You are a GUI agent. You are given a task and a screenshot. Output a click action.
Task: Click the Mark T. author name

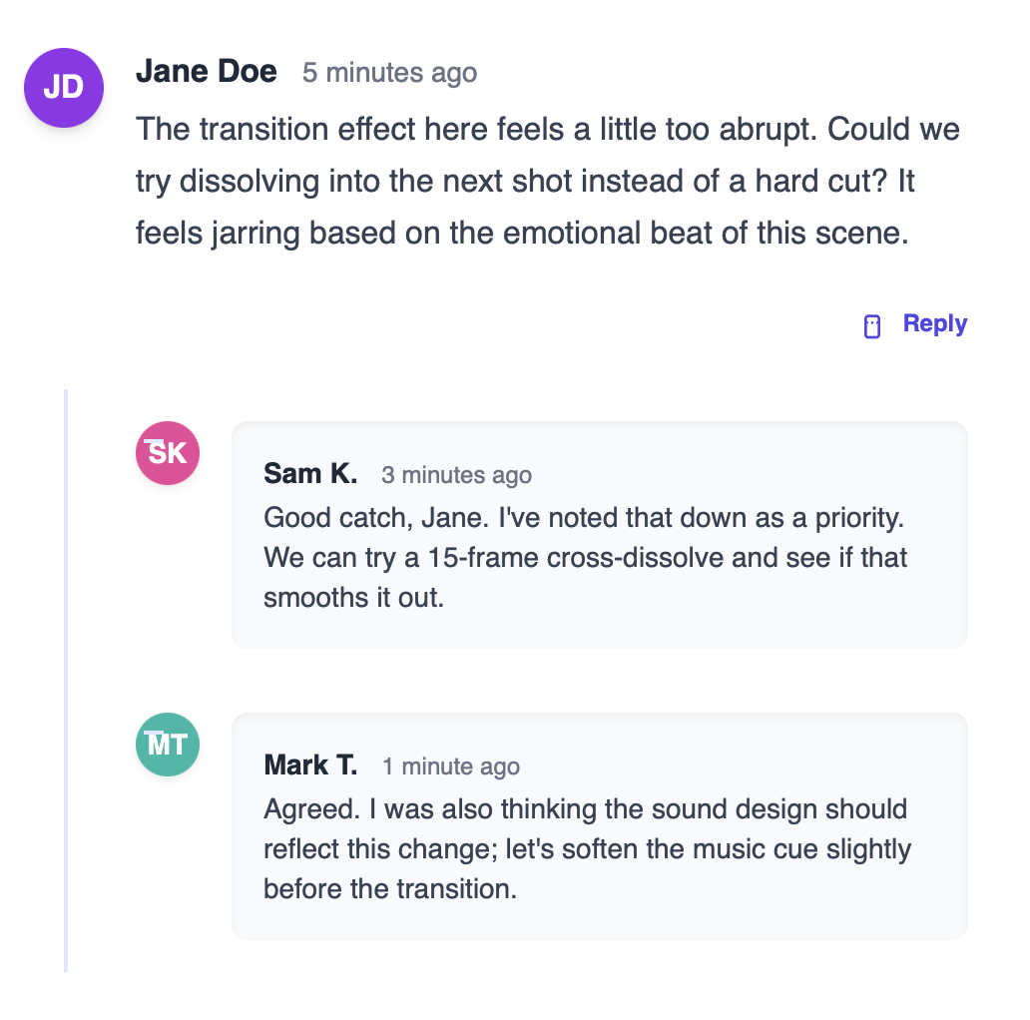[x=310, y=765]
